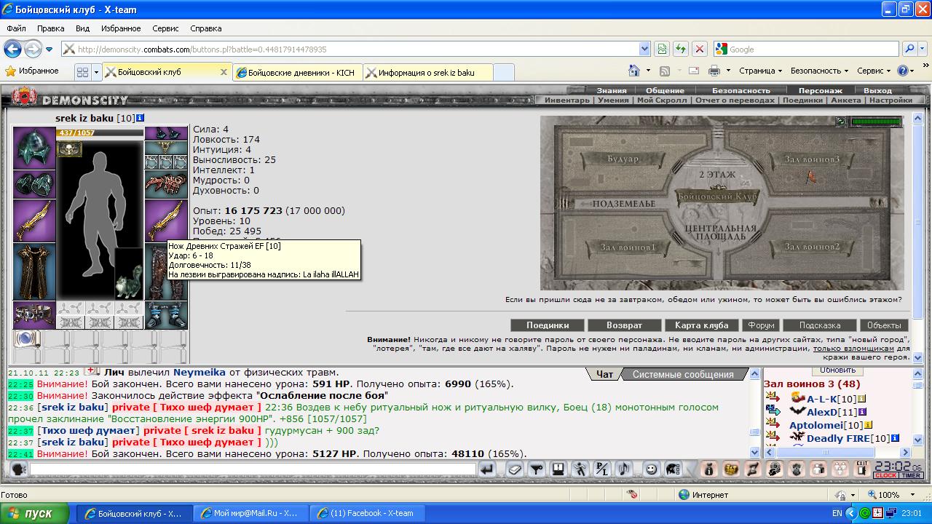932x524 pixels.
Task: Click the gauntlets equipment slot
Action: pos(34,184)
